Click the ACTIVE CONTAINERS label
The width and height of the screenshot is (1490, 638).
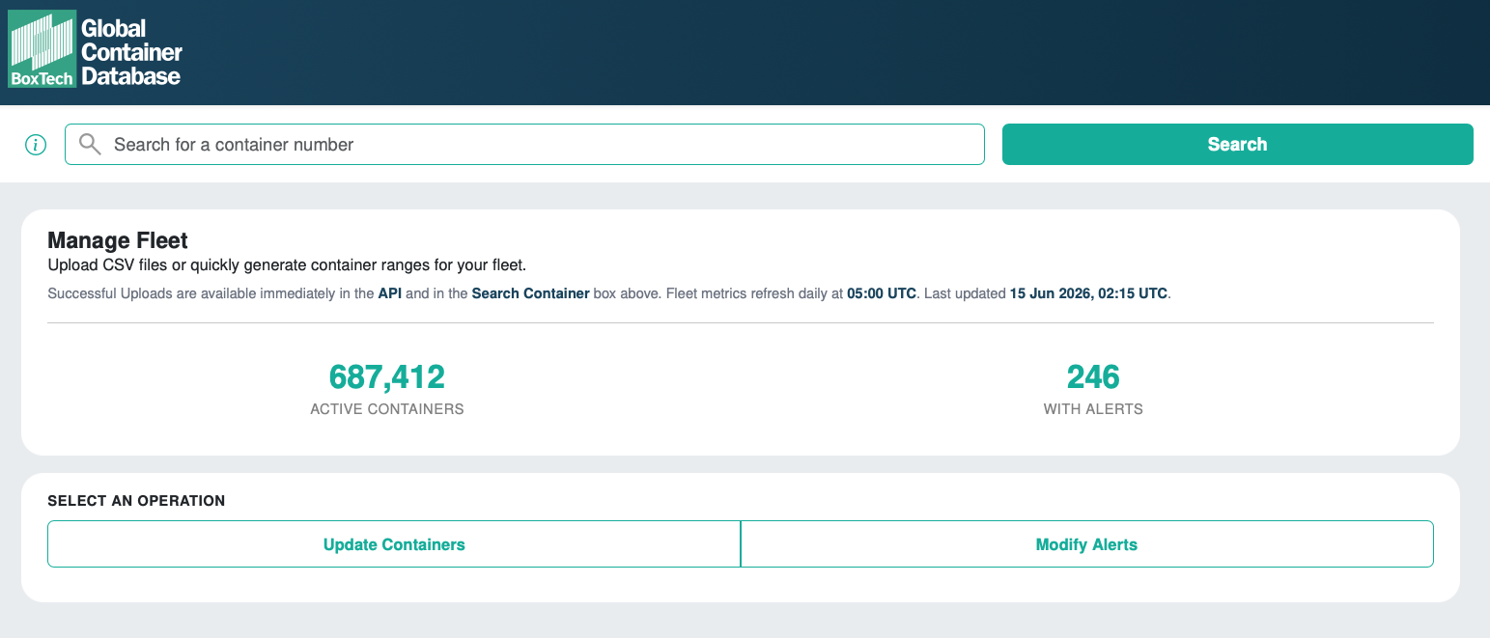coord(387,409)
